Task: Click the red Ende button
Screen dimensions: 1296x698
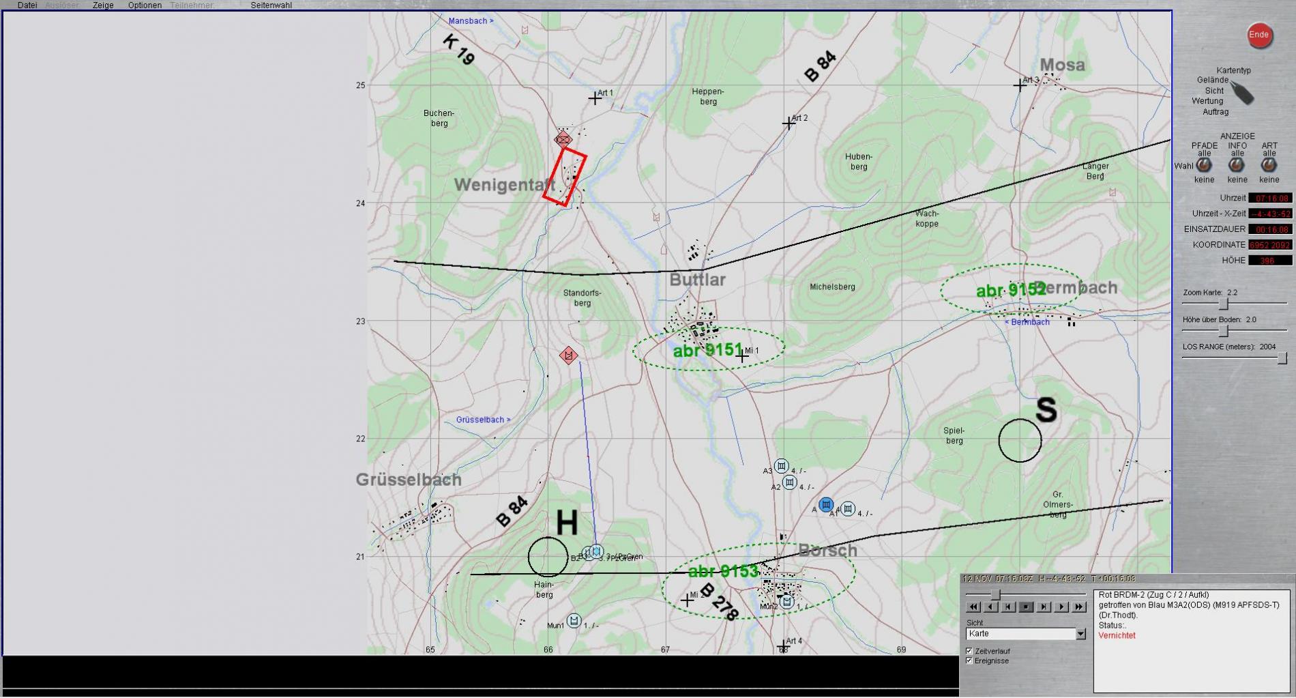Action: [1258, 35]
